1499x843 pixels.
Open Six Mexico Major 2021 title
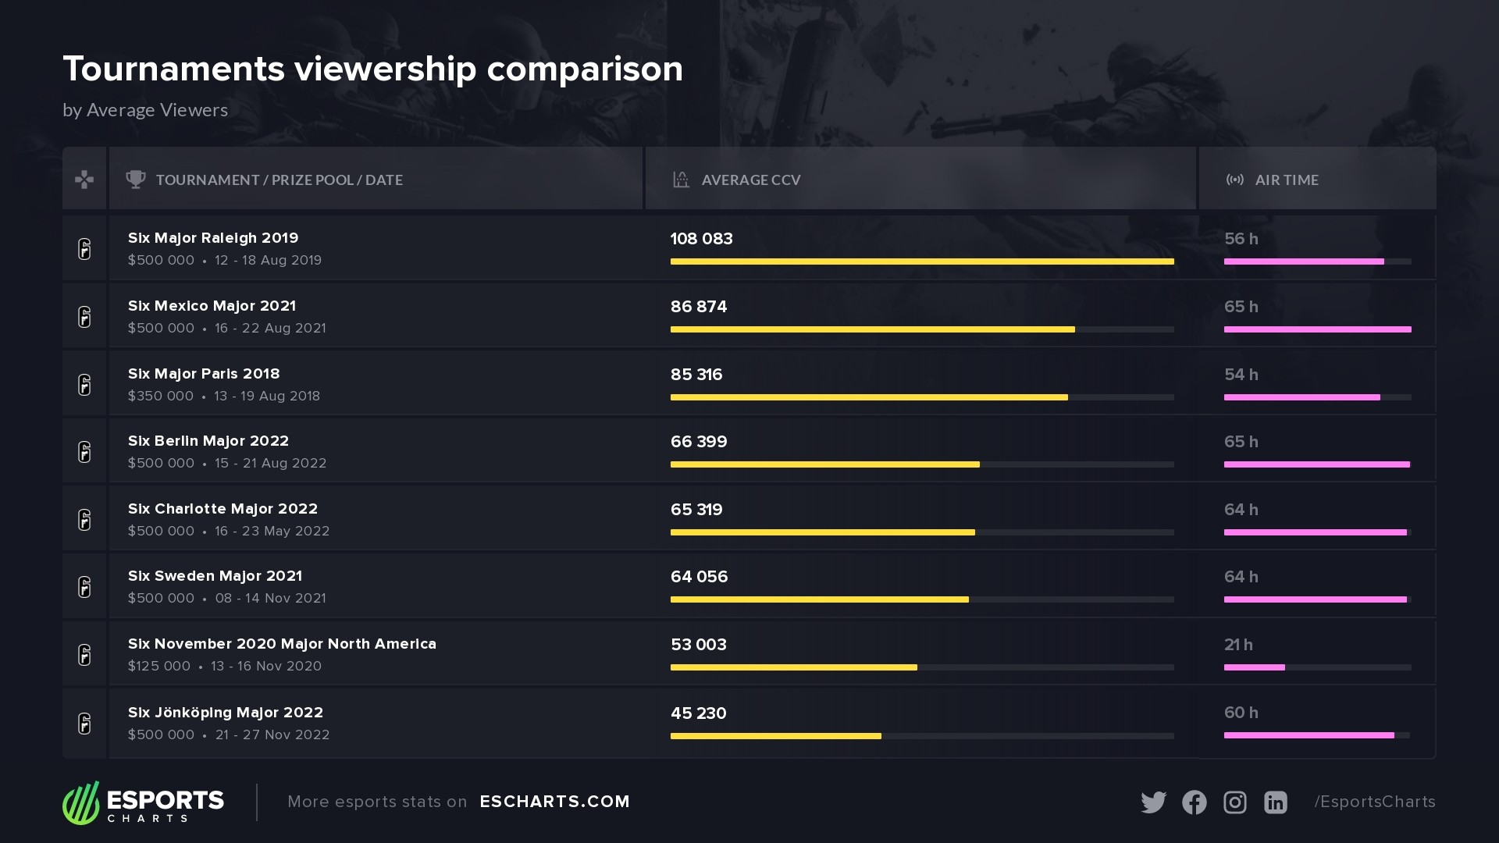click(x=212, y=306)
